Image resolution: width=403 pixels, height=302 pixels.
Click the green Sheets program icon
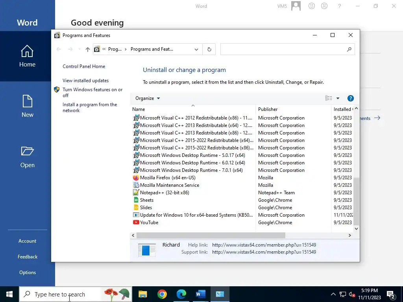click(136, 200)
